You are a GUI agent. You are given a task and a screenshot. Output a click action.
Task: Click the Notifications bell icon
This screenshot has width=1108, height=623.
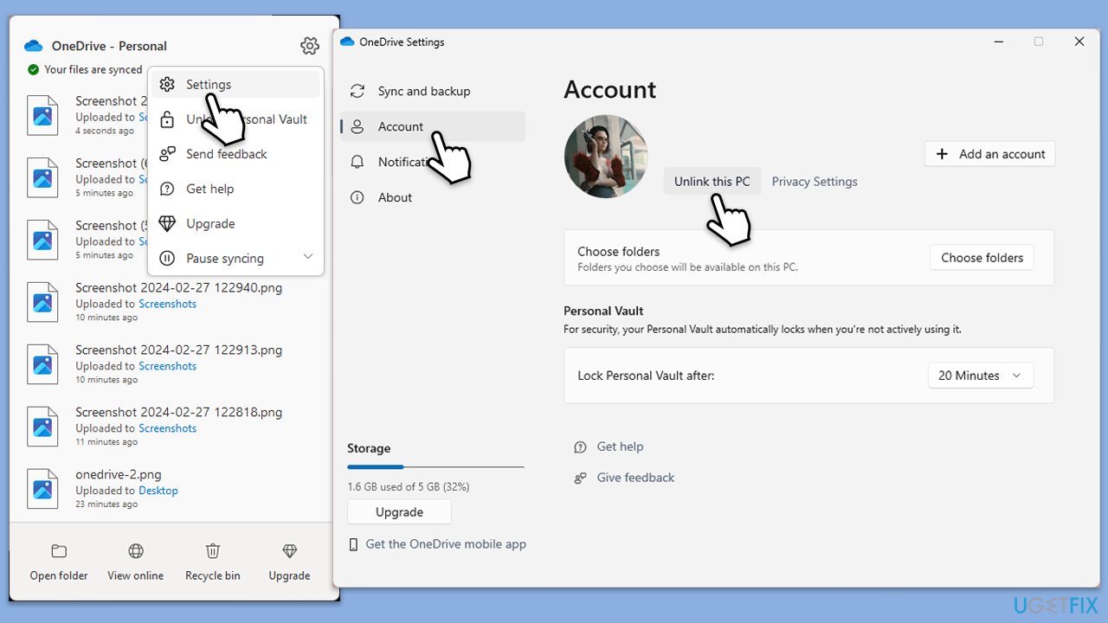[x=358, y=162]
